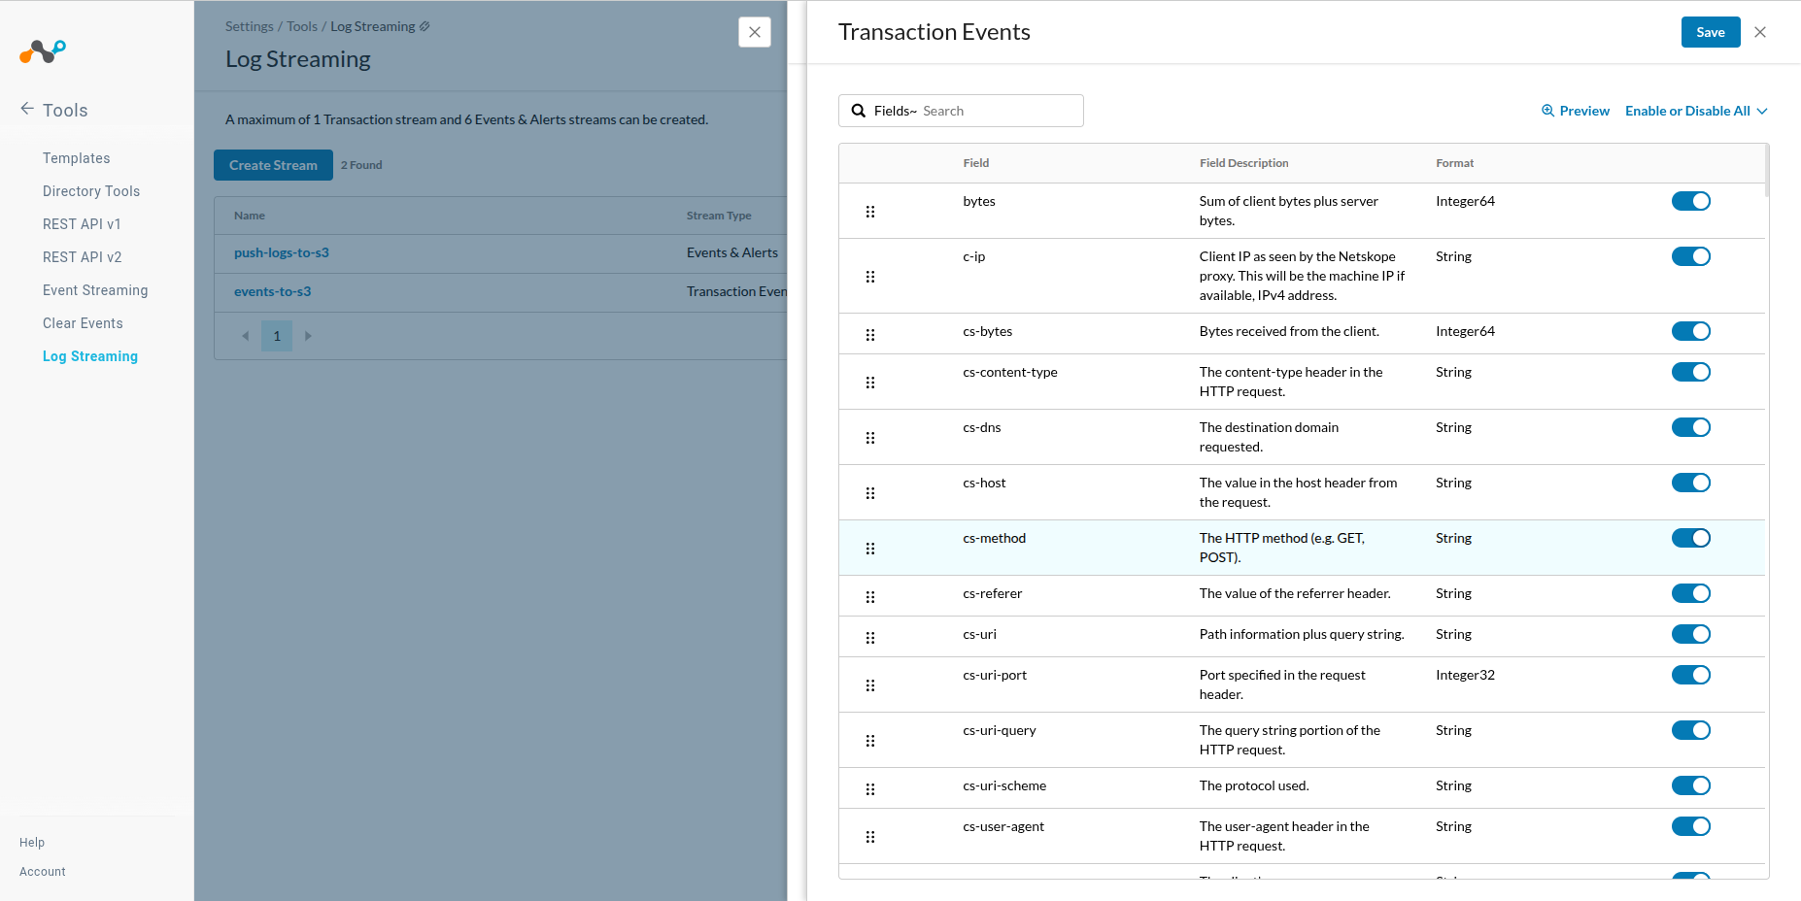Viewport: 1801px width, 901px height.
Task: Go to next page in stream list
Action: click(x=308, y=336)
